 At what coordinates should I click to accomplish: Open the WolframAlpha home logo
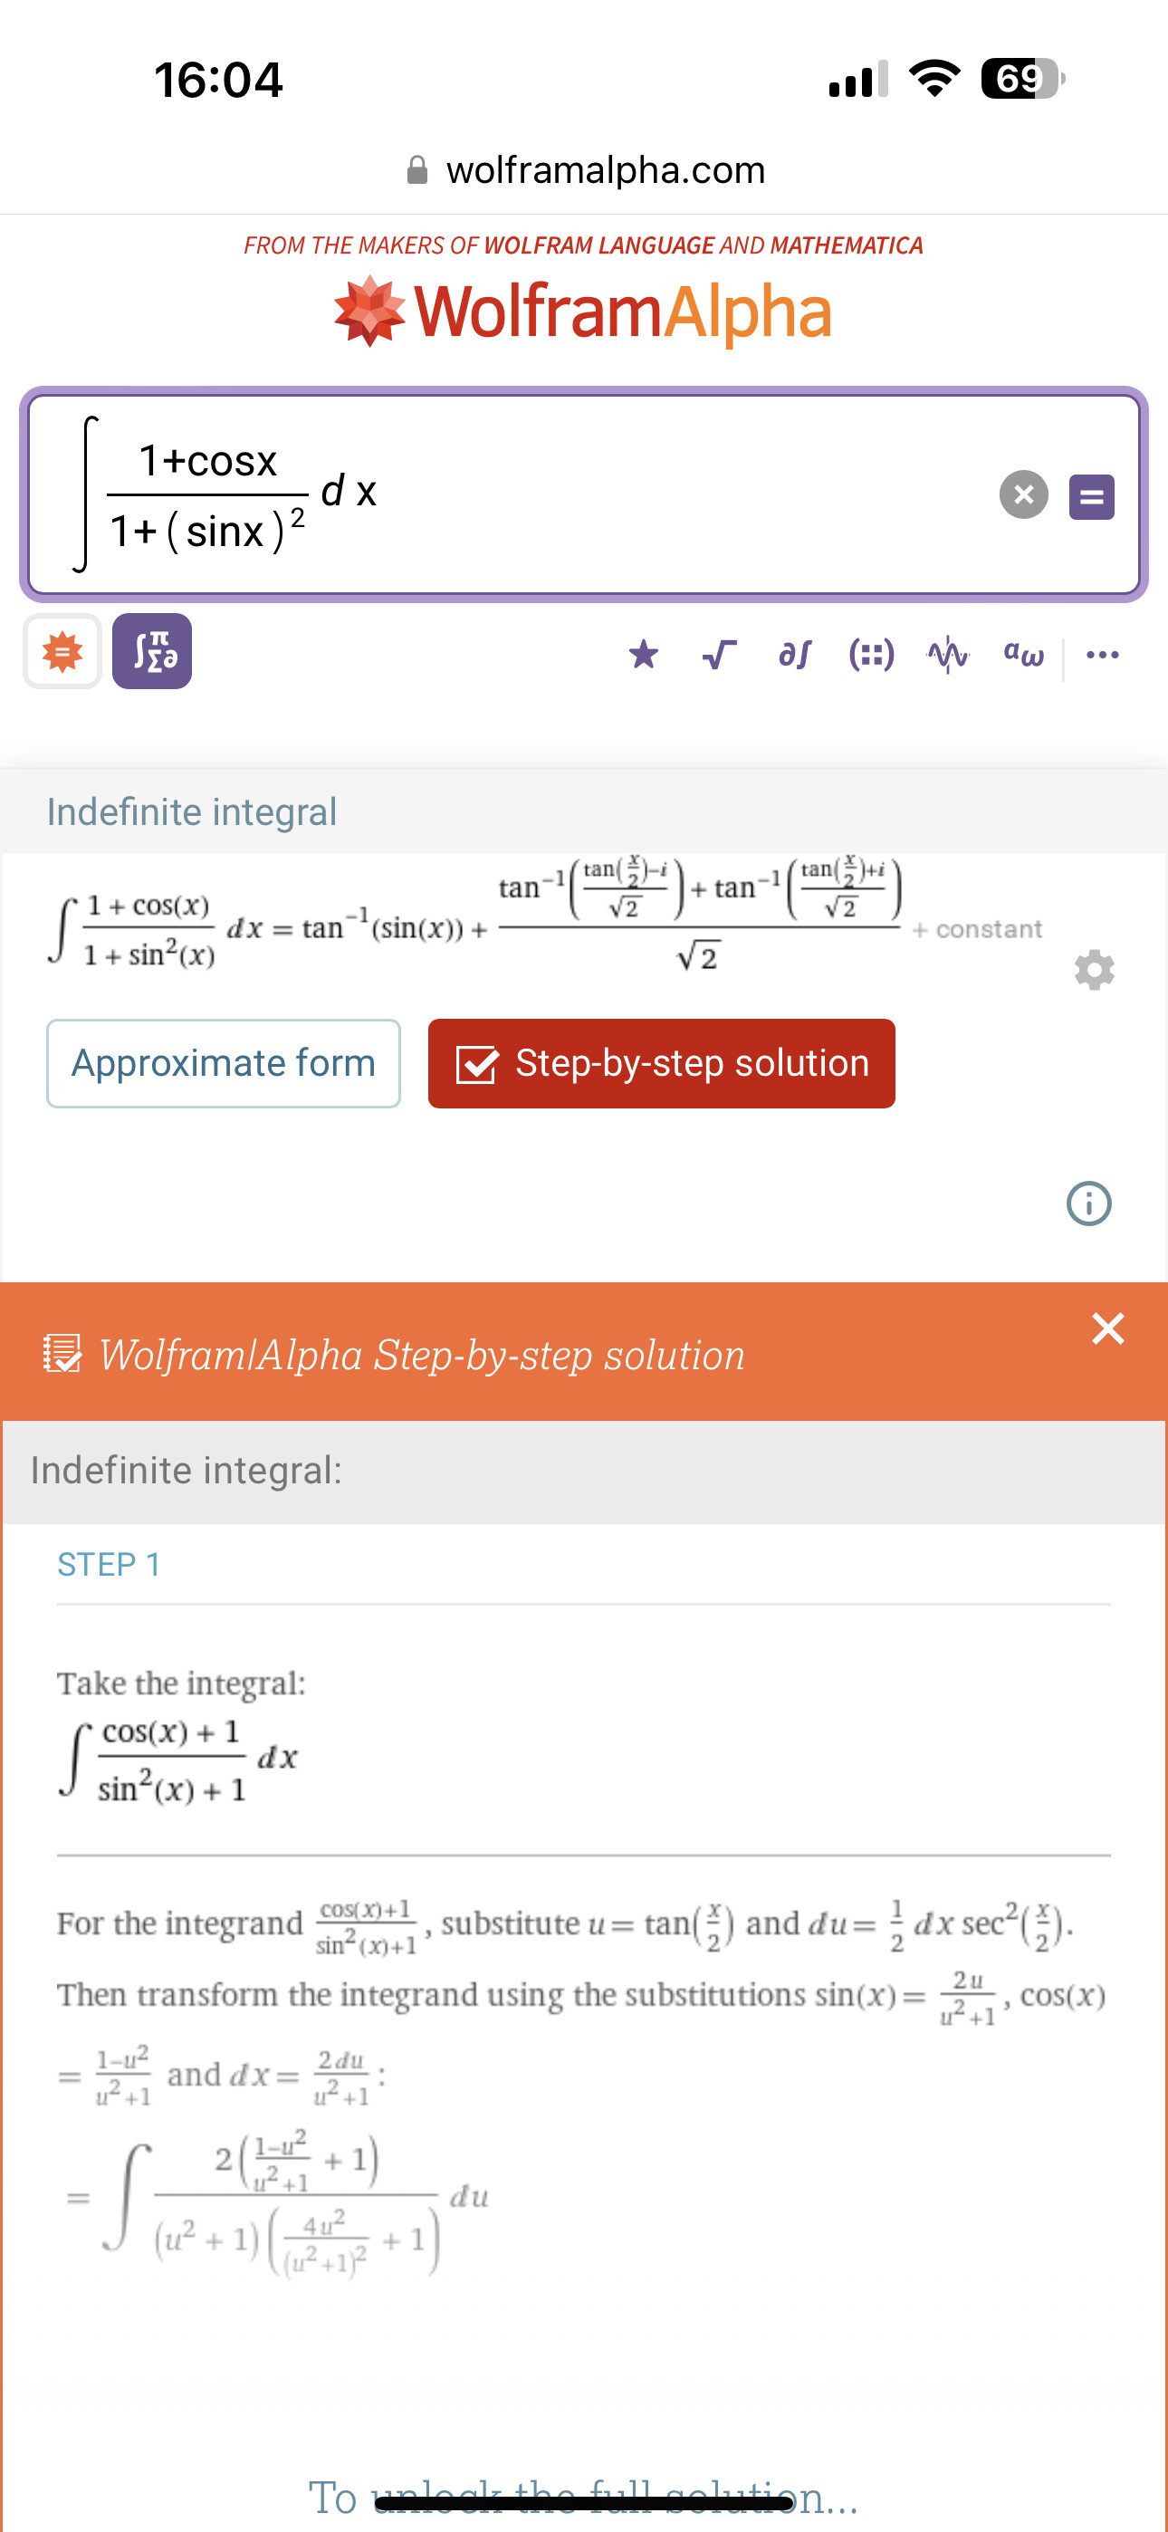(x=584, y=312)
